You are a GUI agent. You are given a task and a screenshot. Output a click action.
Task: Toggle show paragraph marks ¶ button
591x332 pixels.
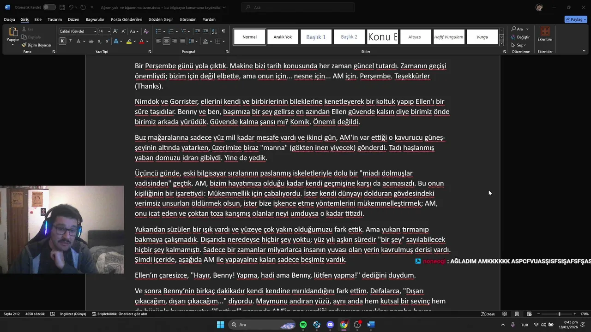point(223,31)
